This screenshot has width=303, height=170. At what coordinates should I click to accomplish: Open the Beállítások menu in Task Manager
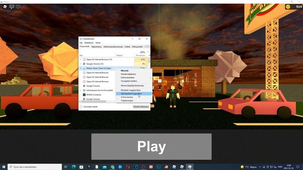89,43
